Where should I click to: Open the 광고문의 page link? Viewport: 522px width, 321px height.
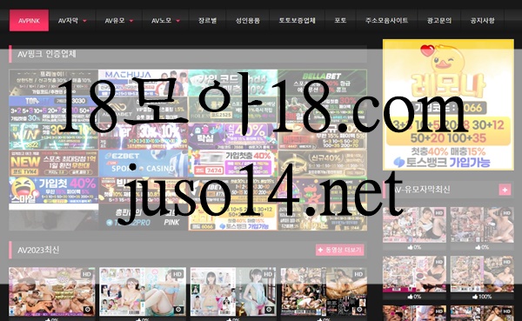[439, 20]
